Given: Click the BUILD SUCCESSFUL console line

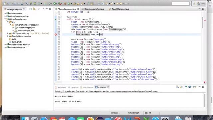Looking at the screenshot, I should (64, 96).
